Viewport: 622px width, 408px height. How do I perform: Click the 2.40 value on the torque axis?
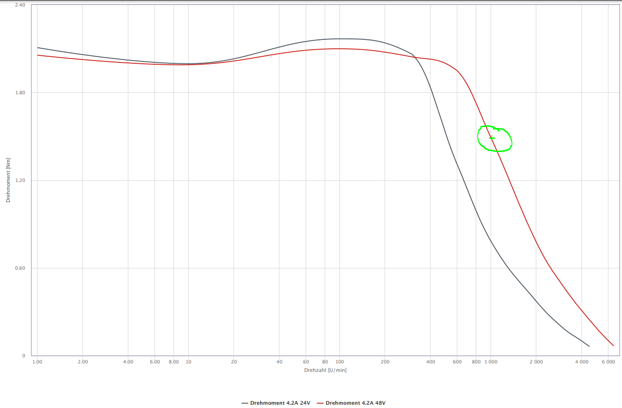(x=20, y=5)
